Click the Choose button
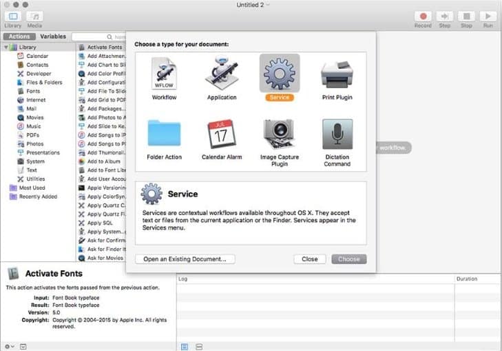 [x=349, y=259]
